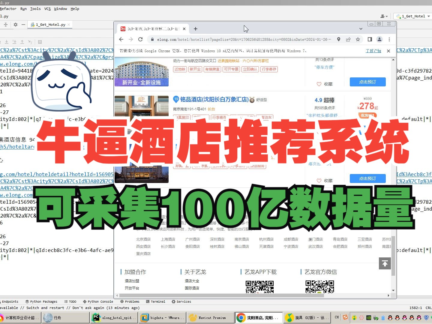Open the VCS menu in PyCharm

[47, 9]
